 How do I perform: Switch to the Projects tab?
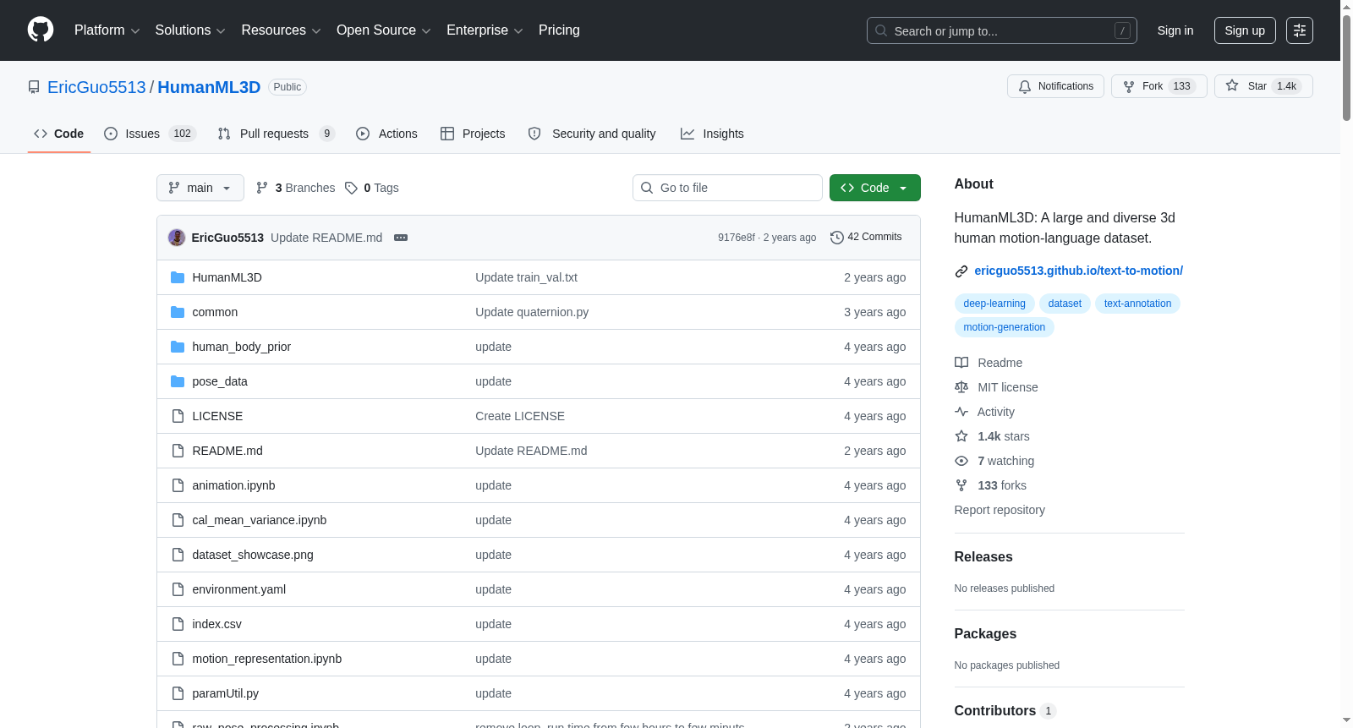coord(473,134)
